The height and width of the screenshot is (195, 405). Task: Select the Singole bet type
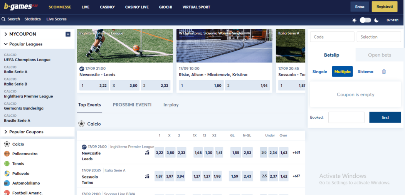pyautogui.click(x=319, y=72)
